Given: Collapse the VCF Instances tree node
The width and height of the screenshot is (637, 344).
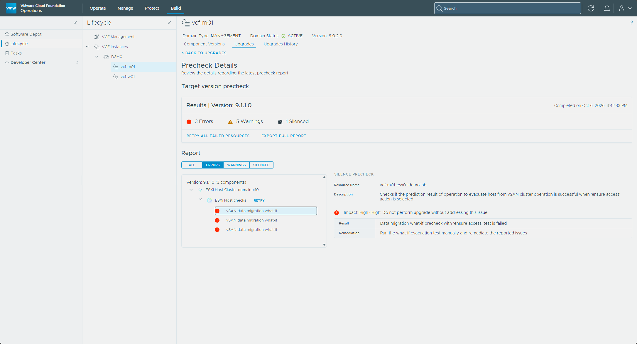Looking at the screenshot, I should (x=87, y=47).
